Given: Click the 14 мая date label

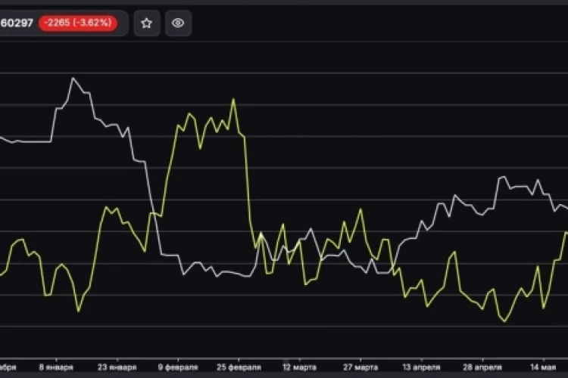Looking at the screenshot, I should point(543,367).
